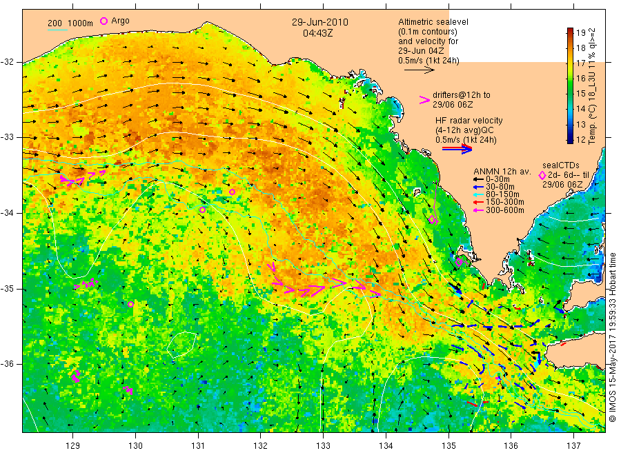Click the '(4-12h avg)QC' legend text
This screenshot has width=621, height=455.
point(464,130)
